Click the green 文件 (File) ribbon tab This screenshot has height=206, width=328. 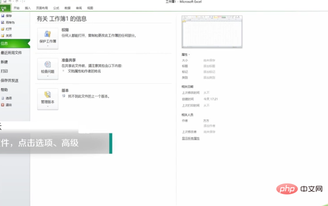5,8
